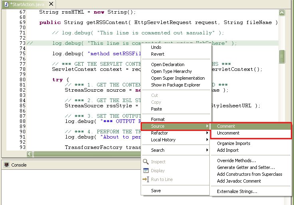Click Generate Getter and Setter option
The height and width of the screenshot is (205, 294).
(246, 167)
